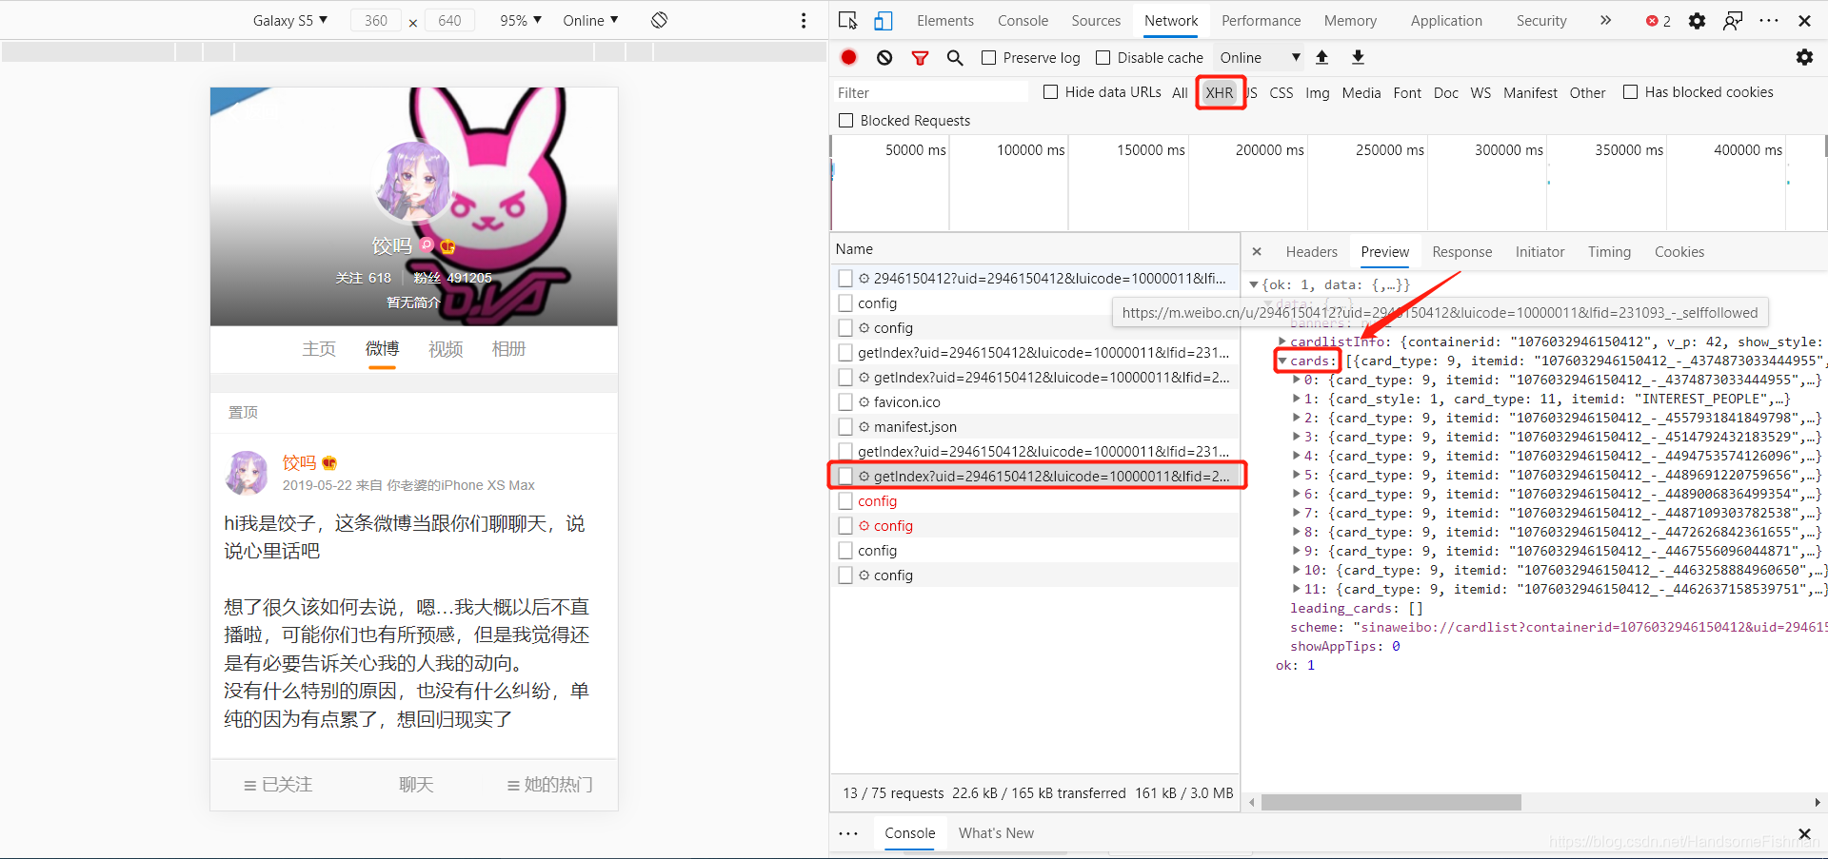This screenshot has width=1828, height=859.
Task: Open console drawer three-dot menu
Action: click(x=848, y=833)
